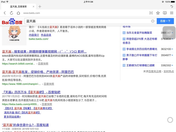176x132 pixels.
Task: Bookmark this page with the star icon
Action: 158,13
